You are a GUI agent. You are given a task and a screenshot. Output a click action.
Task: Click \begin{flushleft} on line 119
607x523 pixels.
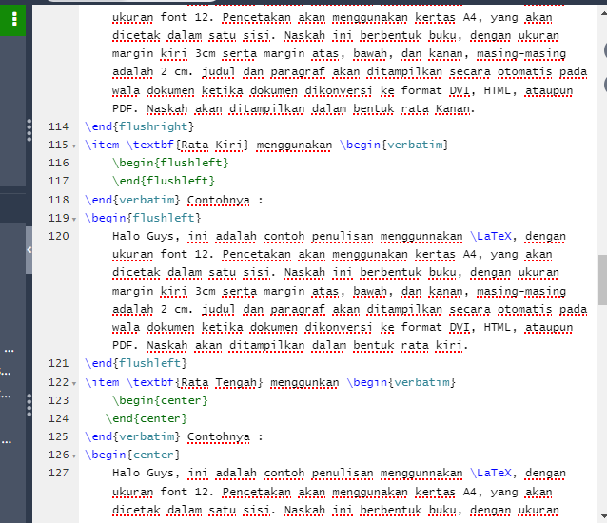tap(143, 218)
